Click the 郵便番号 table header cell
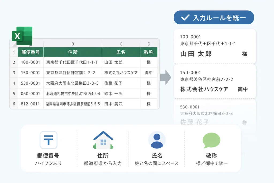274x183 pixels. tap(31, 52)
